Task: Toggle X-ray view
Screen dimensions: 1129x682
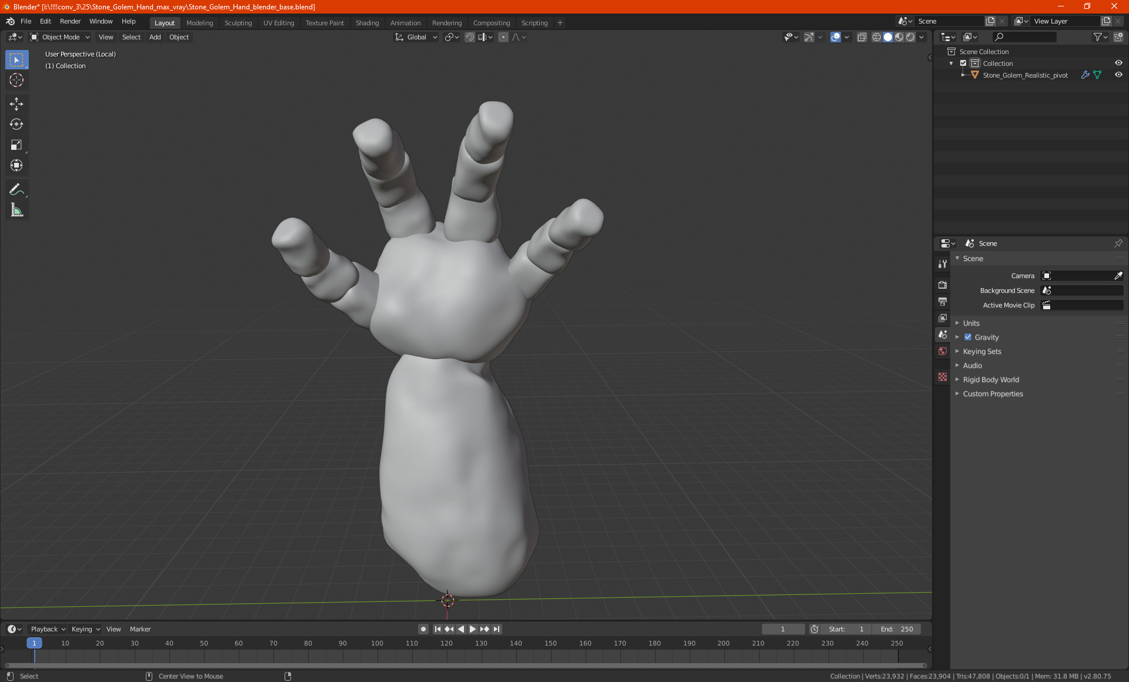Action: coord(862,37)
